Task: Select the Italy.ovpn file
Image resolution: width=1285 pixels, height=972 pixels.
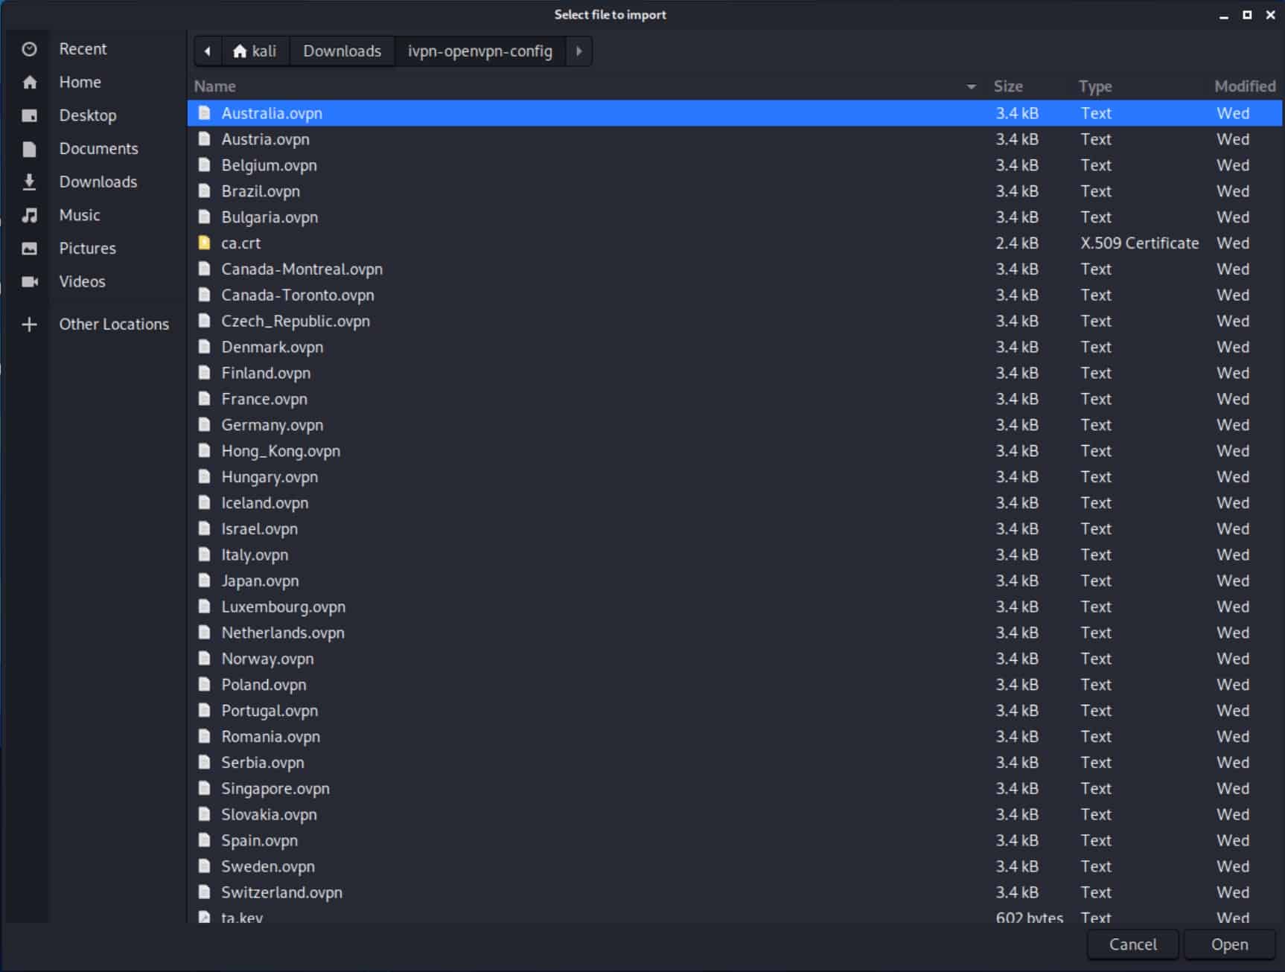Action: [x=734, y=554]
